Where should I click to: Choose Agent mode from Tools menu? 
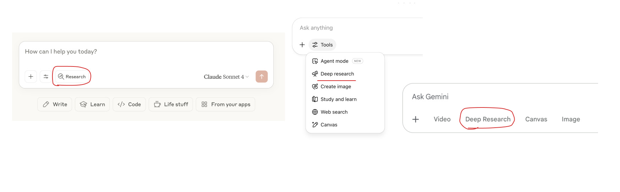(345, 61)
